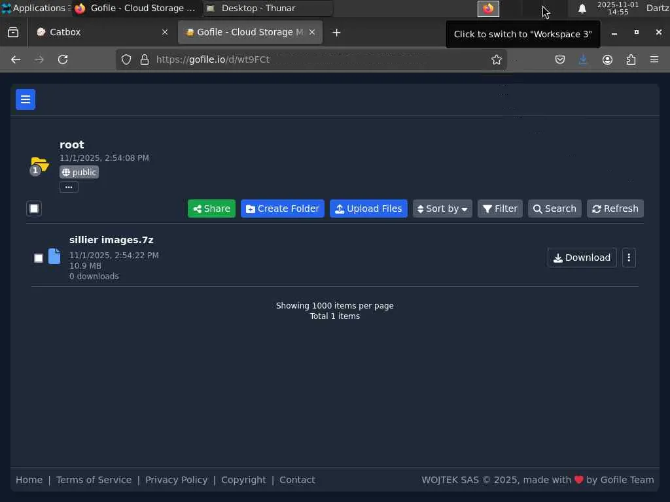The height and width of the screenshot is (502, 670).
Task: Click the blank third workspace switcher cell
Action: pos(533,8)
